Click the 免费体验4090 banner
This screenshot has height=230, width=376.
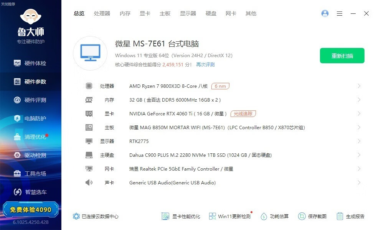click(31, 210)
